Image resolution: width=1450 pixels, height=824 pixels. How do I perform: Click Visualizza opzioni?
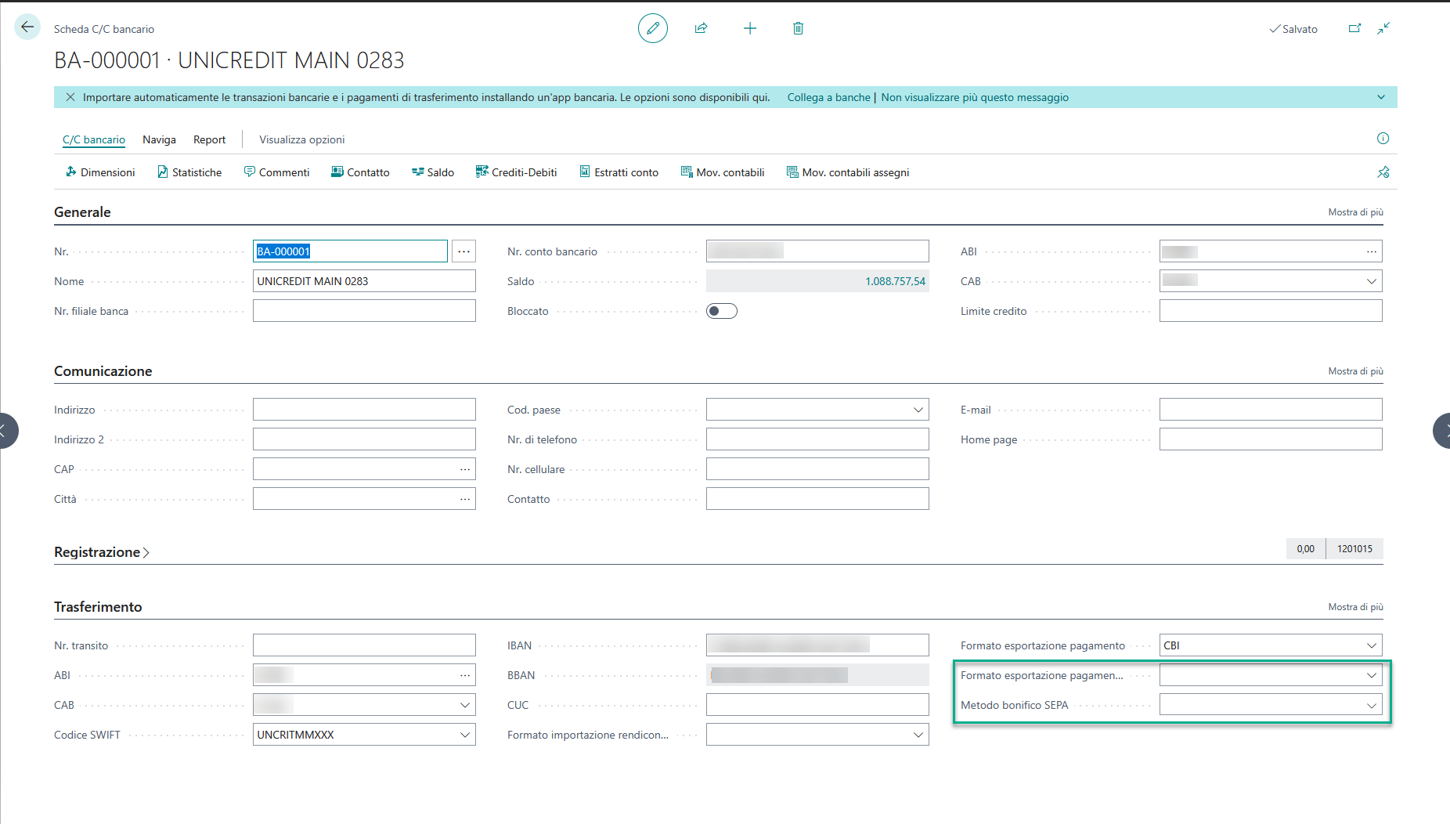(302, 139)
